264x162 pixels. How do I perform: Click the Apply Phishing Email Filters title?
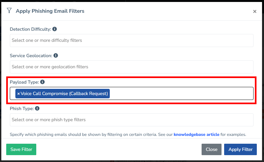[50, 11]
